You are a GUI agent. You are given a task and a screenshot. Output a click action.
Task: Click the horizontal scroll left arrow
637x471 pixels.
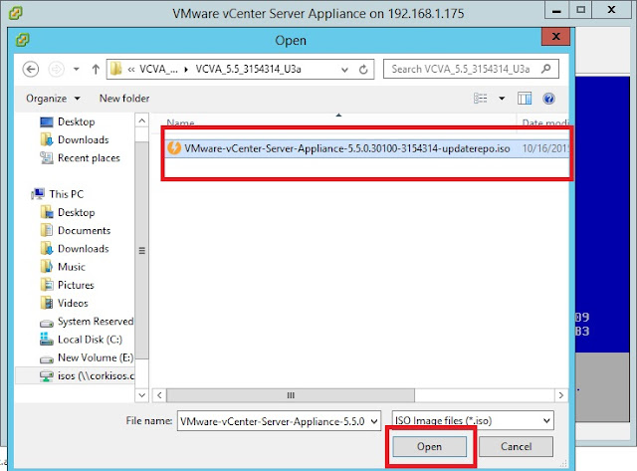pos(159,395)
